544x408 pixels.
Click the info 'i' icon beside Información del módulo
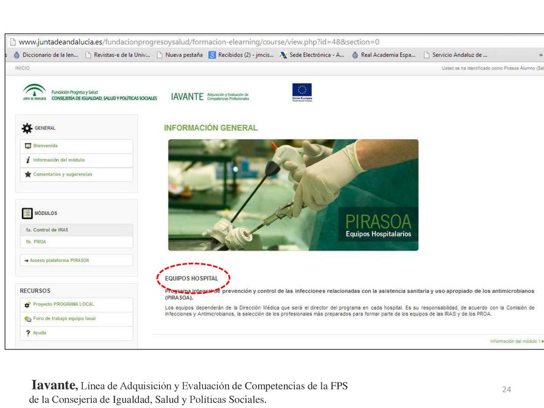pos(28,160)
